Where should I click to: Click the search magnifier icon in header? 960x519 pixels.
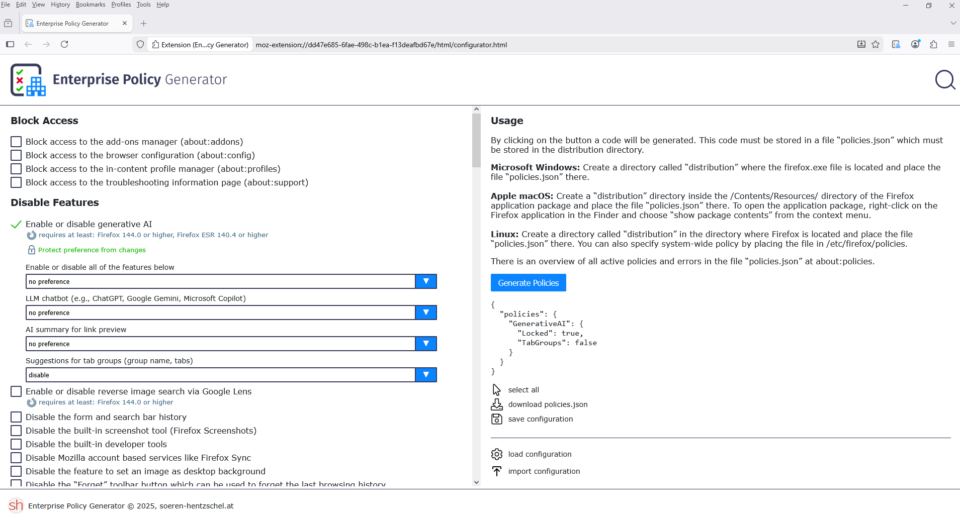coord(945,80)
